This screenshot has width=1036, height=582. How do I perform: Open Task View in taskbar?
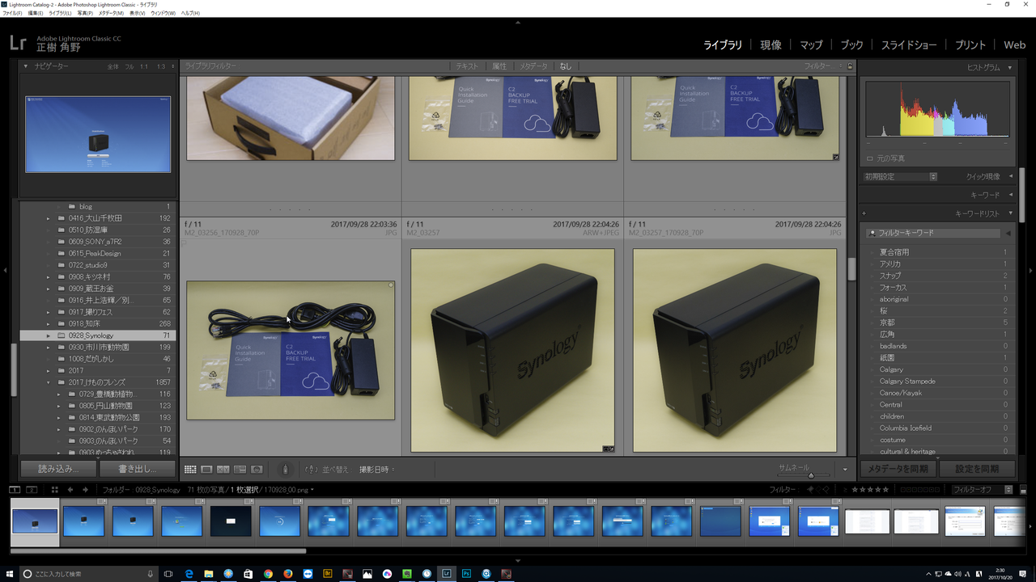coord(169,573)
